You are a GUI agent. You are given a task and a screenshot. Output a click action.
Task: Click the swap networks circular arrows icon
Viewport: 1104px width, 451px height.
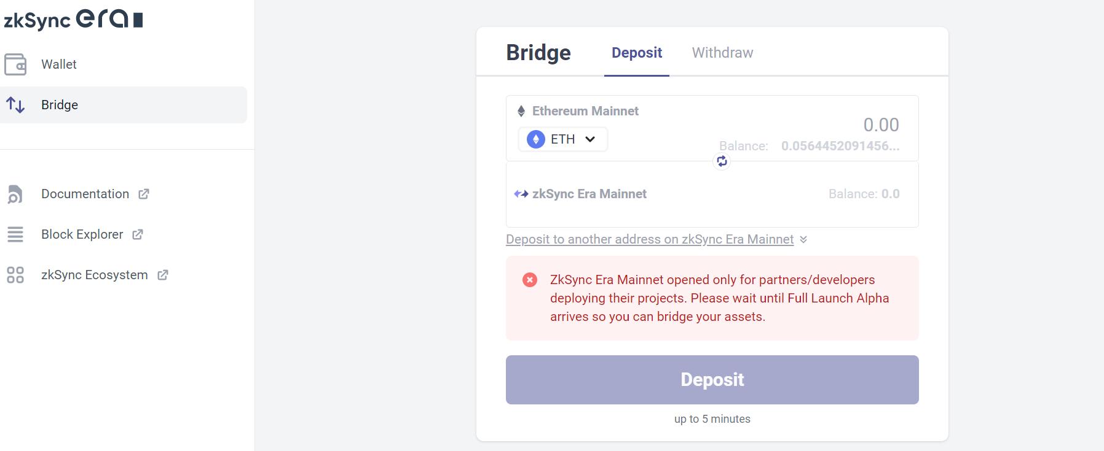point(722,161)
